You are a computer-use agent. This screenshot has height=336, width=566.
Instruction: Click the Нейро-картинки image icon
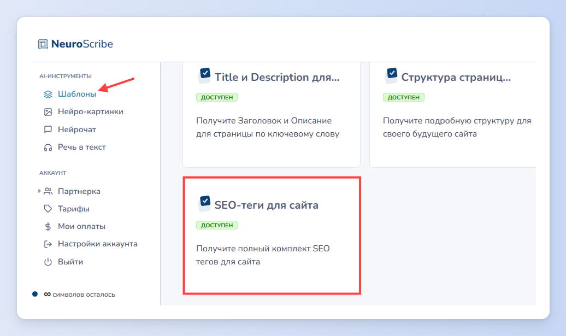[48, 112]
